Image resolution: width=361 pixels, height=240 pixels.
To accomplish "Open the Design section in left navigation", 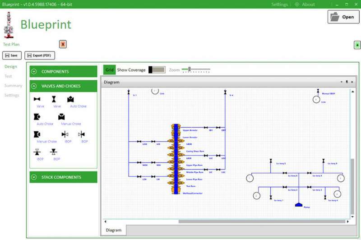I will [x=10, y=67].
